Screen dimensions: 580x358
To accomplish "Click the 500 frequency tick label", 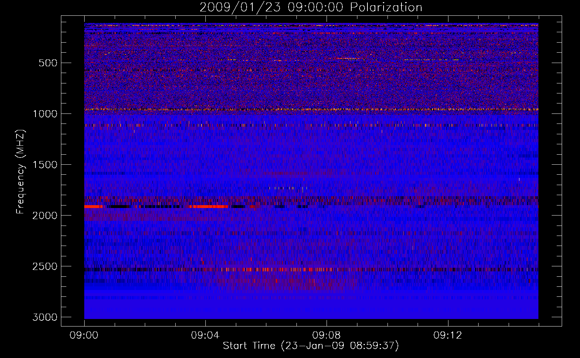I will click(x=48, y=63).
